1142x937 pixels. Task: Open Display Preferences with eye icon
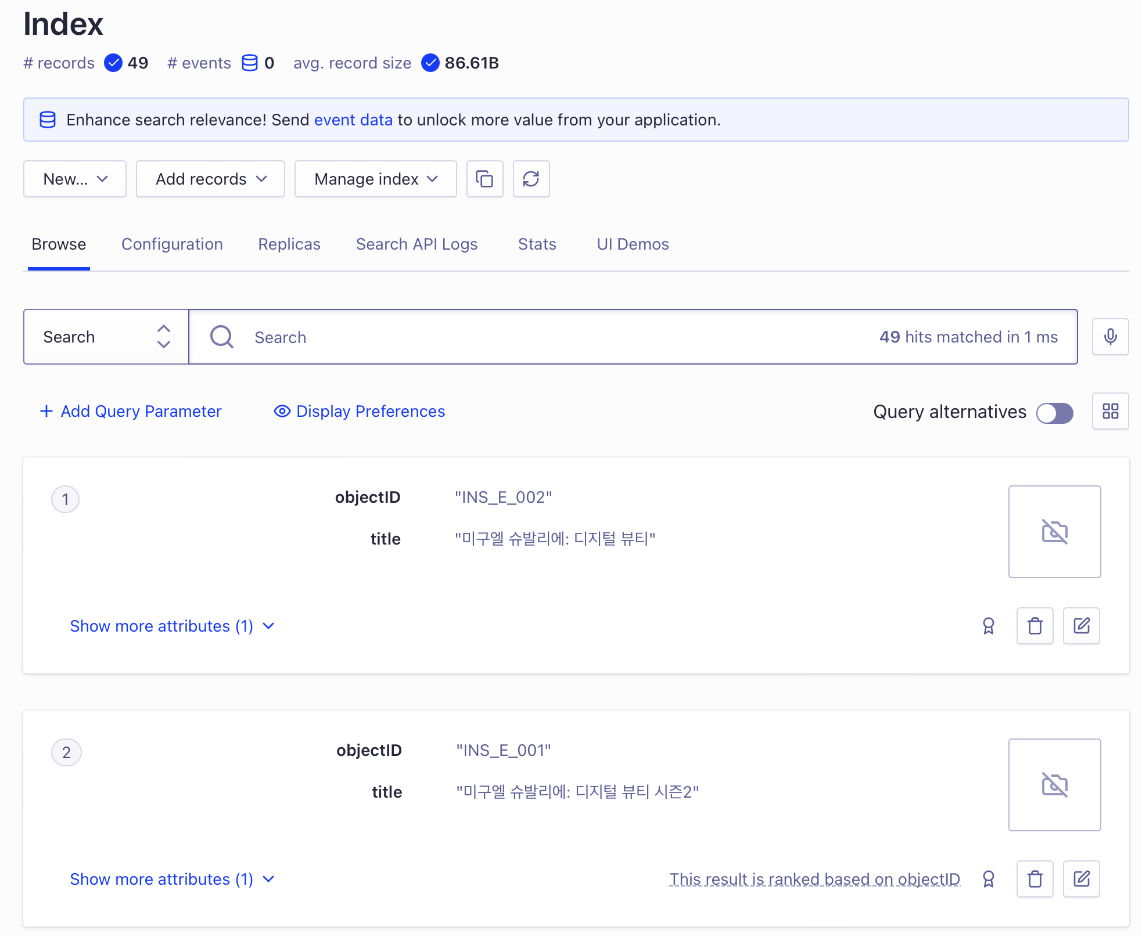point(360,411)
